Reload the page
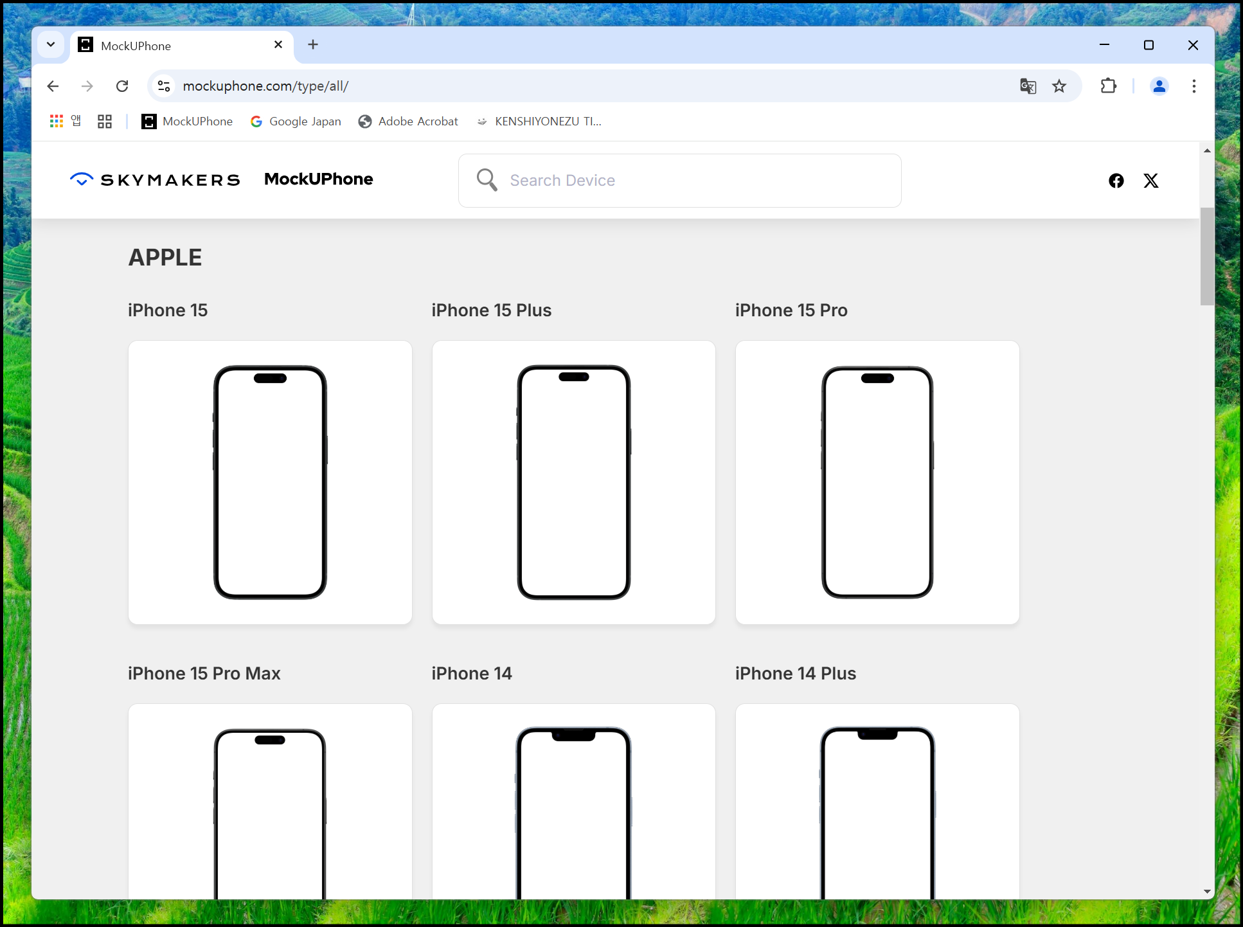The image size is (1243, 927). click(122, 86)
